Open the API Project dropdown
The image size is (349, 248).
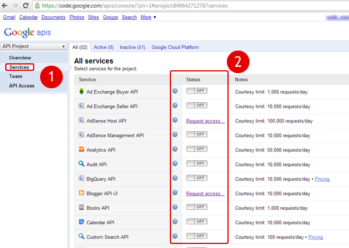(x=34, y=46)
